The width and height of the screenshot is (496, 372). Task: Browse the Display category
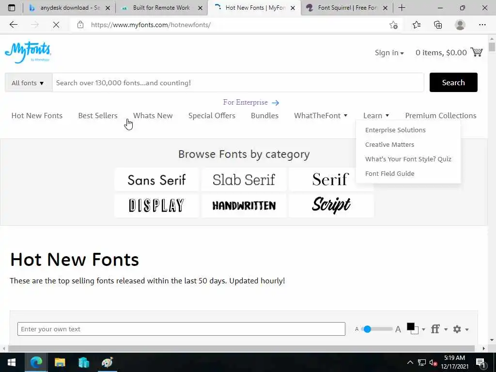[156, 205]
